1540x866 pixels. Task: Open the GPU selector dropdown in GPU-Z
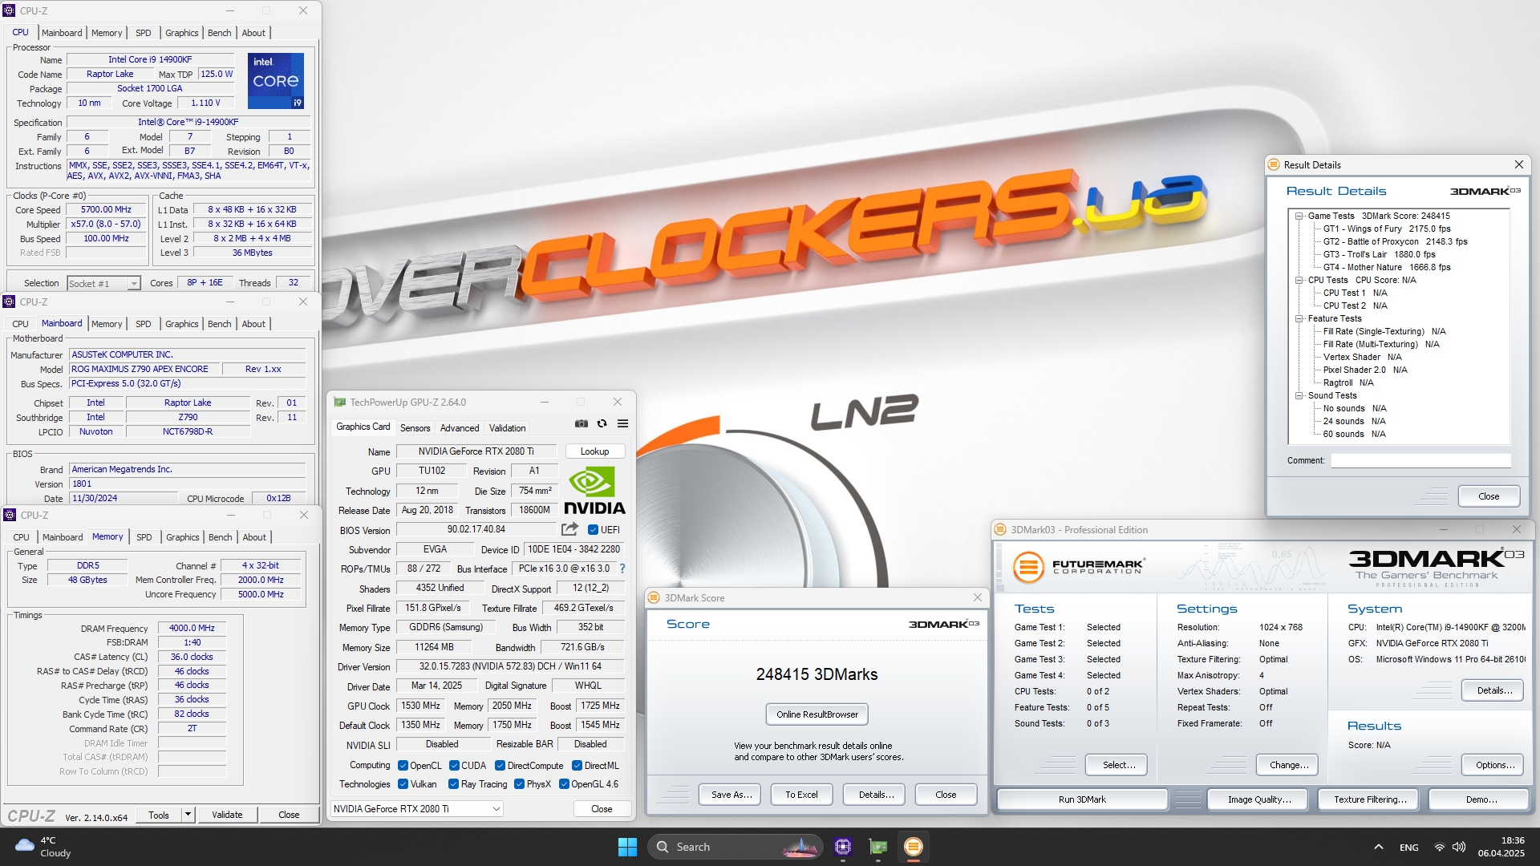(417, 809)
